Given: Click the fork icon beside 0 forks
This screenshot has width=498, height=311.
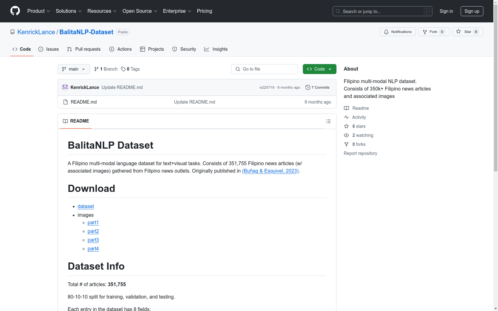Looking at the screenshot, I should [x=346, y=144].
